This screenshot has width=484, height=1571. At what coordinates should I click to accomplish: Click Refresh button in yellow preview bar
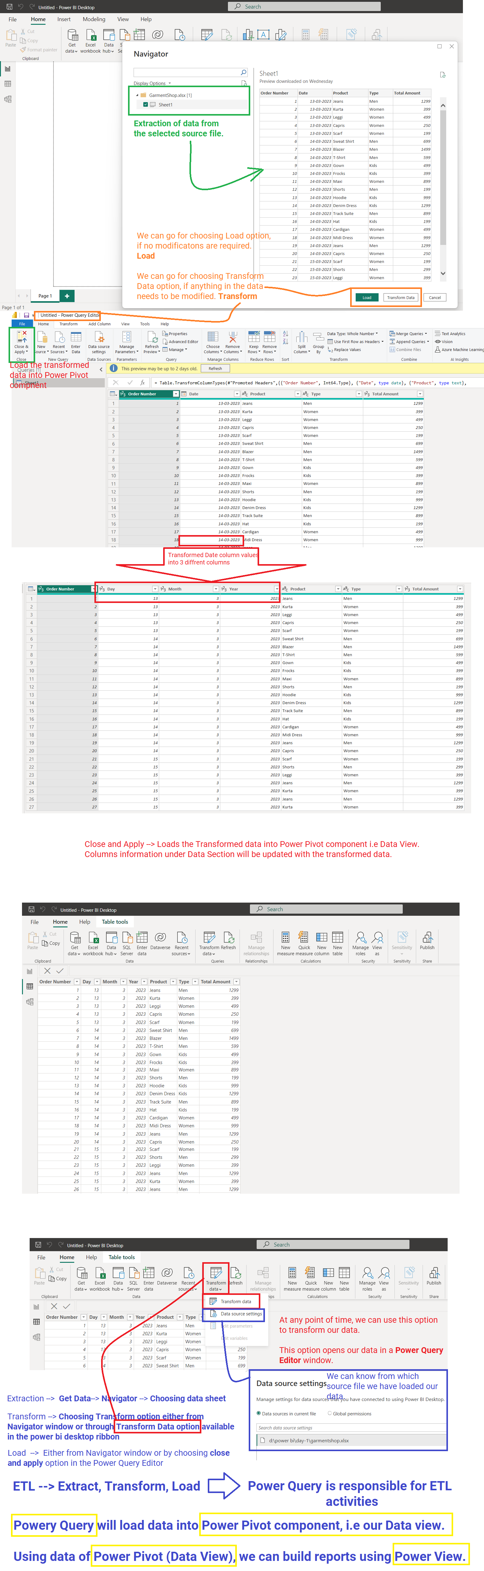[215, 369]
